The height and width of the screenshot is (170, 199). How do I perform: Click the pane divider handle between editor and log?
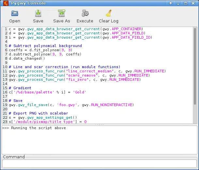coord(99,125)
